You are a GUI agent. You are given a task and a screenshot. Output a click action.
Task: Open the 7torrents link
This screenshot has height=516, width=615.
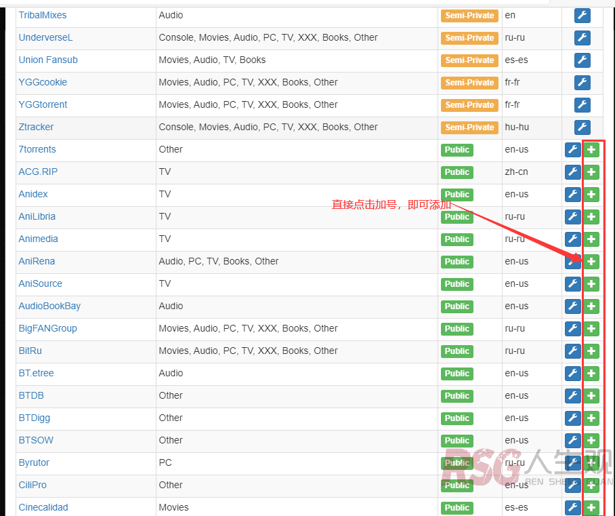click(37, 150)
